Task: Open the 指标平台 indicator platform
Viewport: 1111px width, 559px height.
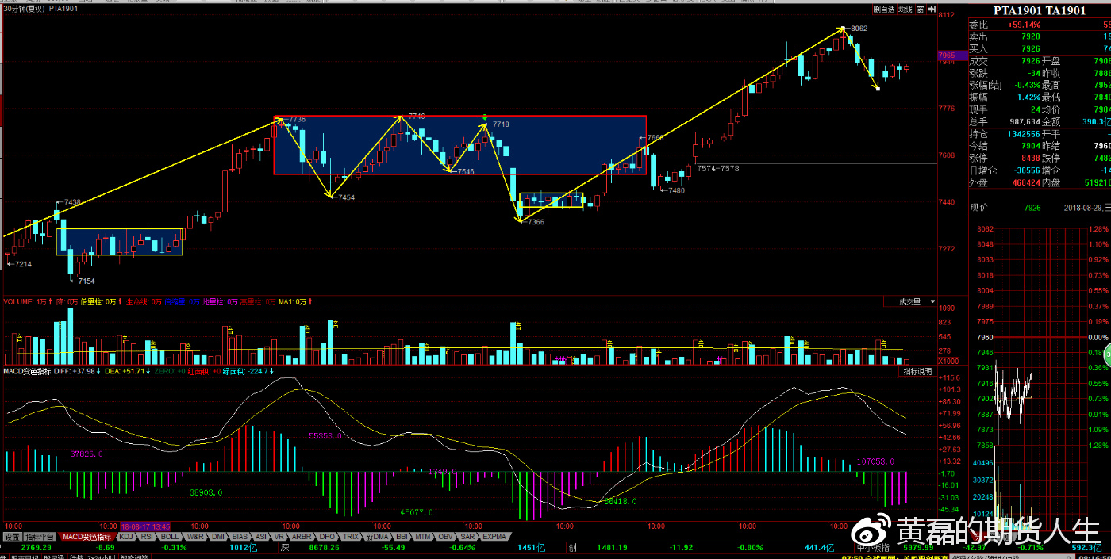Action: pyautogui.click(x=41, y=537)
